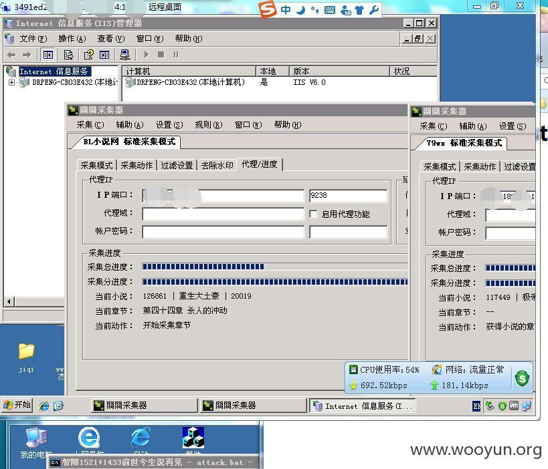The height and width of the screenshot is (469, 548).
Task: Click the Back arrow in IIS toolbar
Action: pos(11,55)
